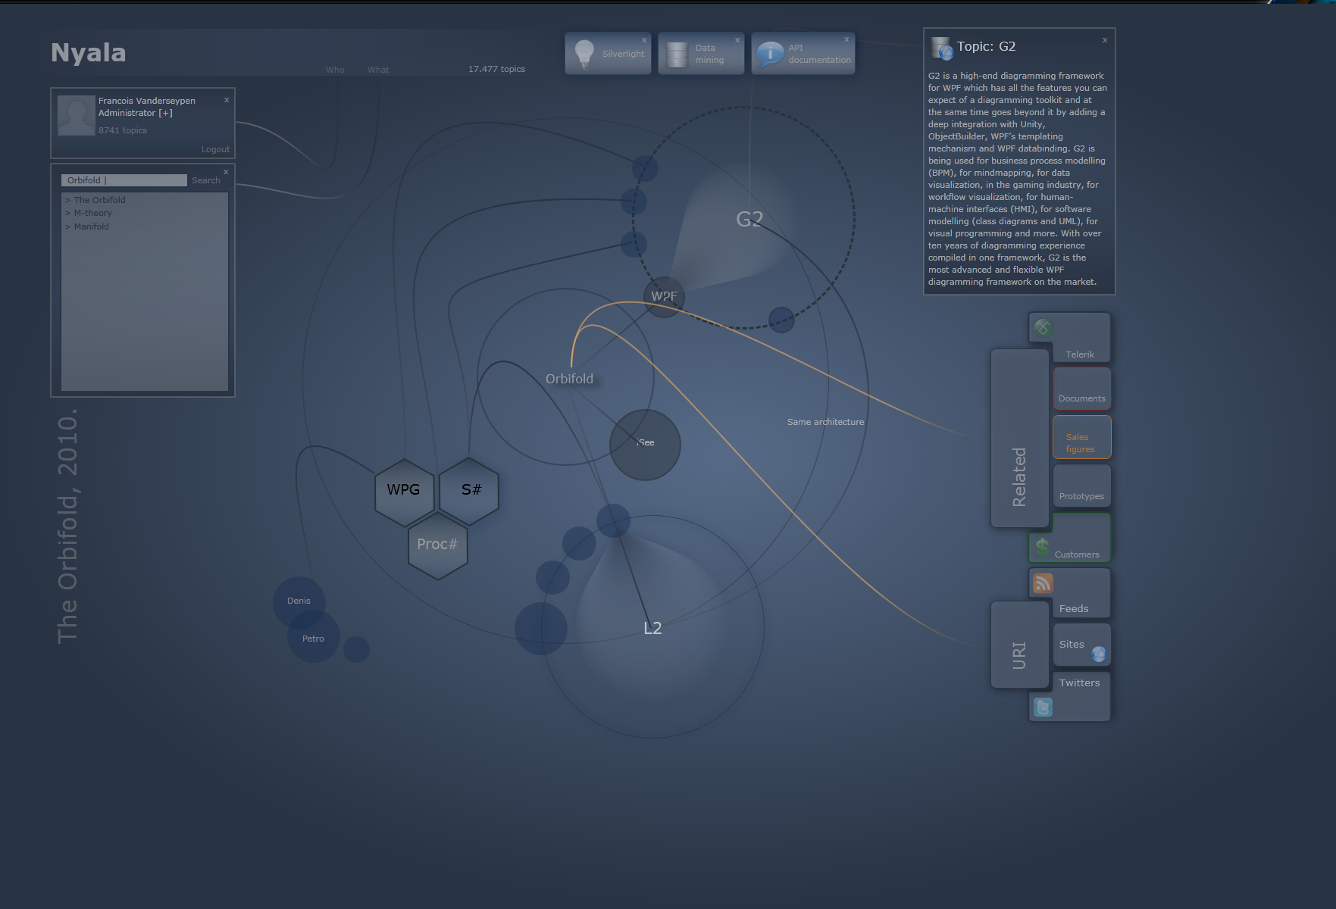Screen dimensions: 1336x909
Task: Select the S# hexagon node
Action: click(x=470, y=490)
